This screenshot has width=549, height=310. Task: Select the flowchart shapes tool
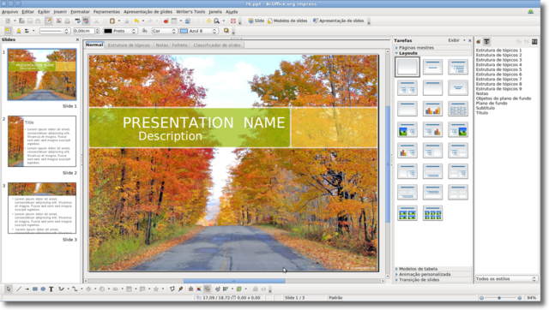pos(129,289)
